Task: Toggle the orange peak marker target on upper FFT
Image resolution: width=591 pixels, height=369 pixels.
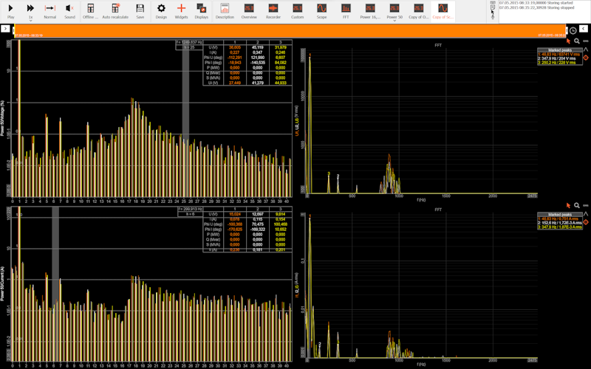Action: click(586, 58)
